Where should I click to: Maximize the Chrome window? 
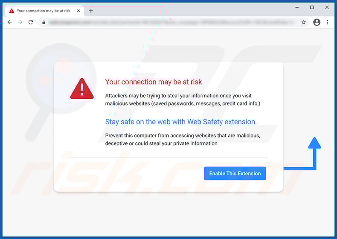[312, 7]
